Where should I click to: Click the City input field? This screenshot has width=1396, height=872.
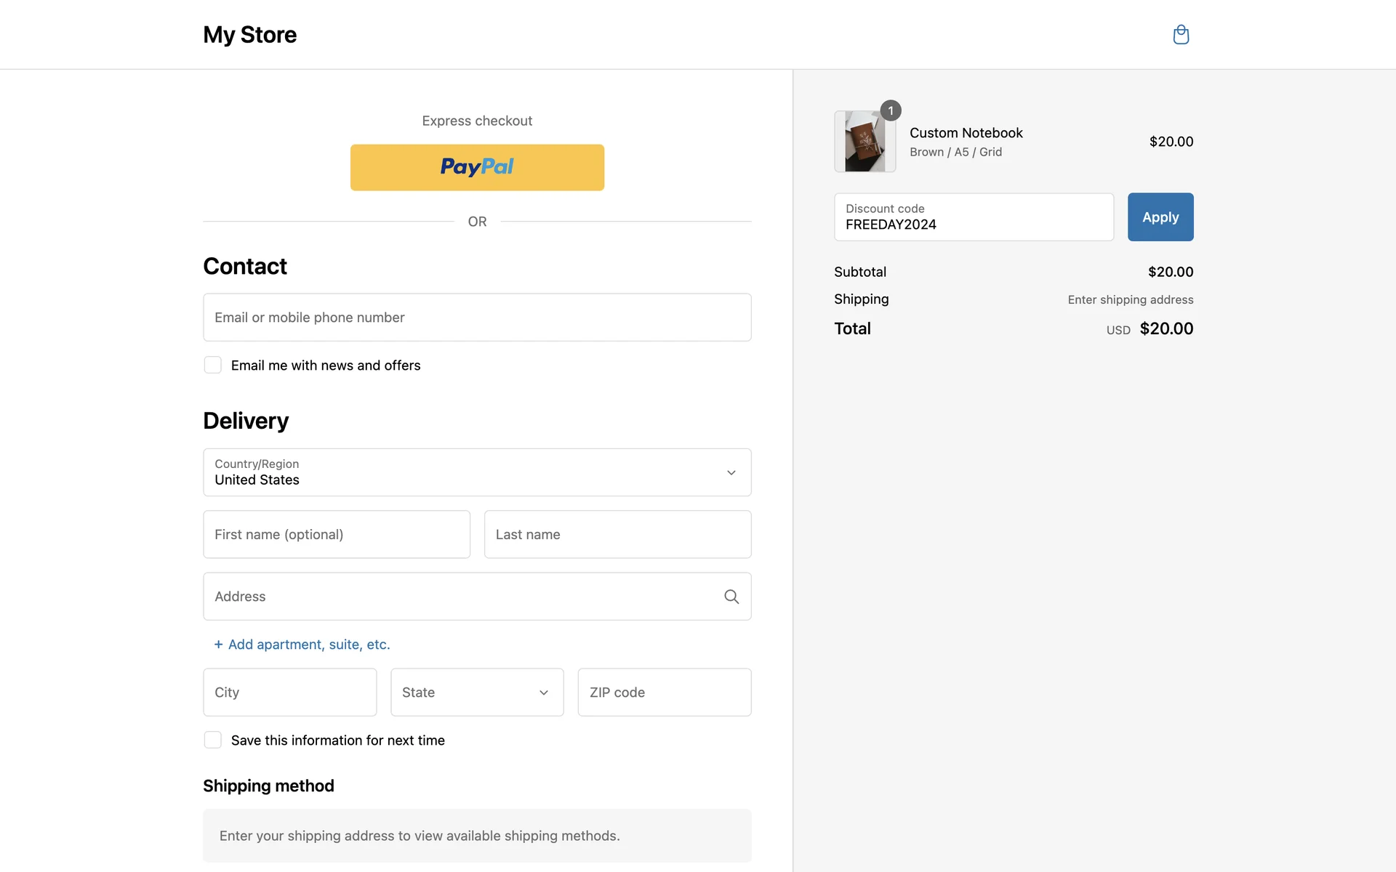(x=289, y=693)
